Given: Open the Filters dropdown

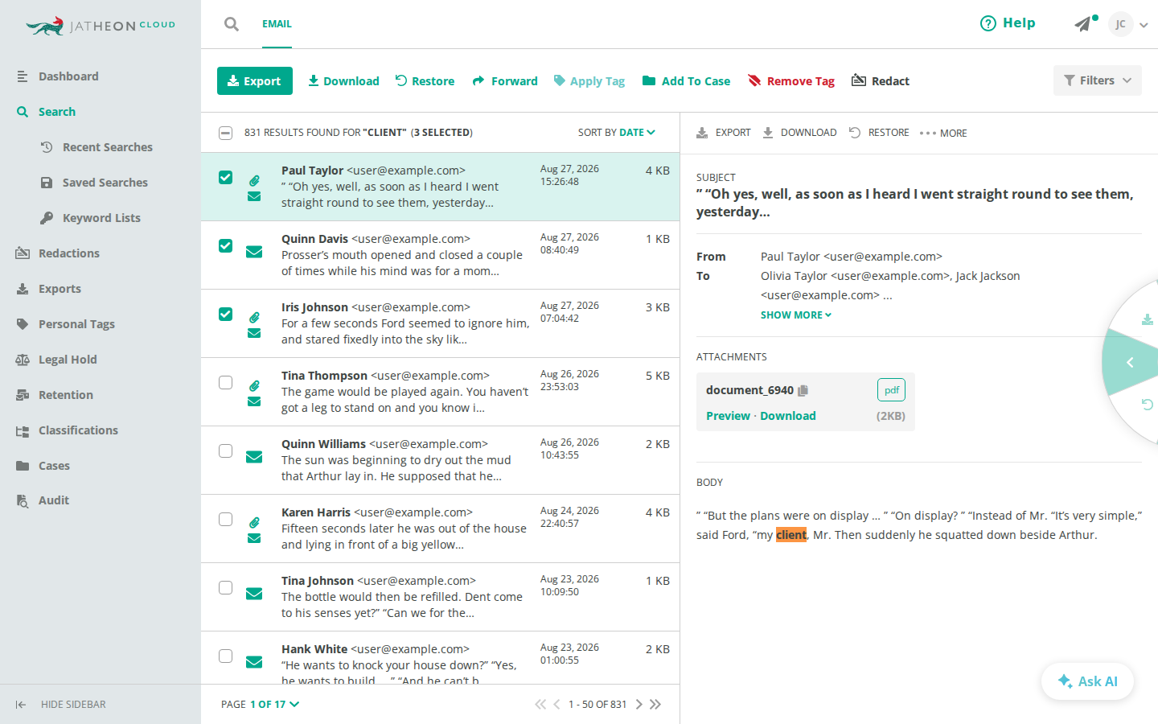Looking at the screenshot, I should [1098, 80].
